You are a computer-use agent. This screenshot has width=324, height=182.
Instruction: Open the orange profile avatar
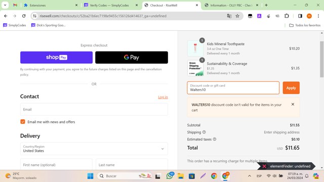tap(309, 16)
